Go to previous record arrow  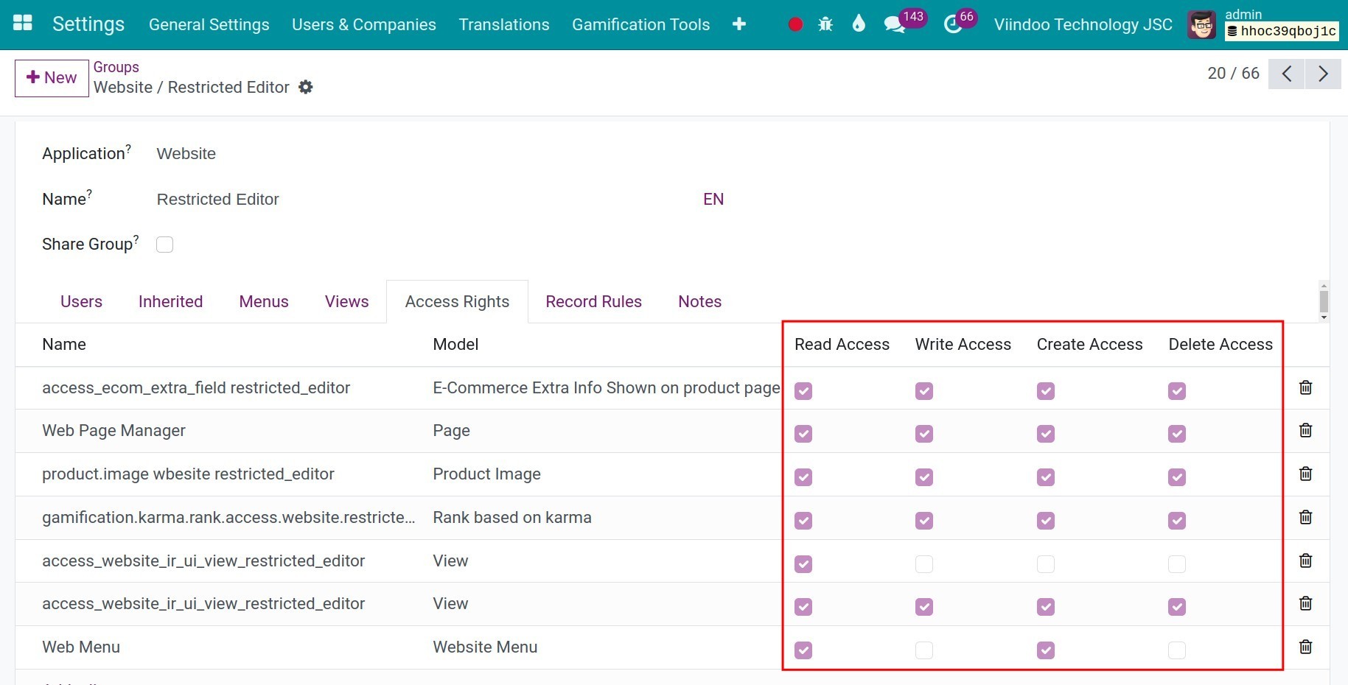point(1287,74)
